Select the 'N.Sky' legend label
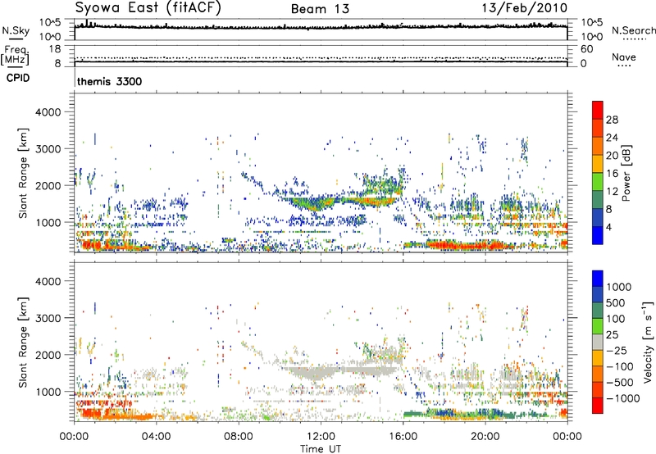Viewport: 656px width, 454px height. click(x=16, y=30)
